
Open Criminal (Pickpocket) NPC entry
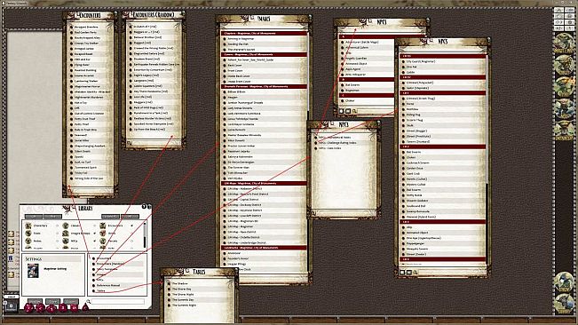tap(420, 83)
